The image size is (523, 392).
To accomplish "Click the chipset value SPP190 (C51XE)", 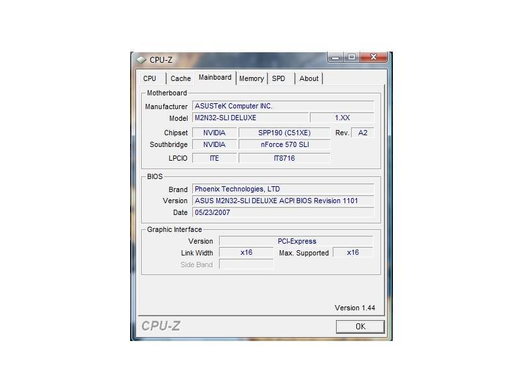I will click(x=284, y=133).
